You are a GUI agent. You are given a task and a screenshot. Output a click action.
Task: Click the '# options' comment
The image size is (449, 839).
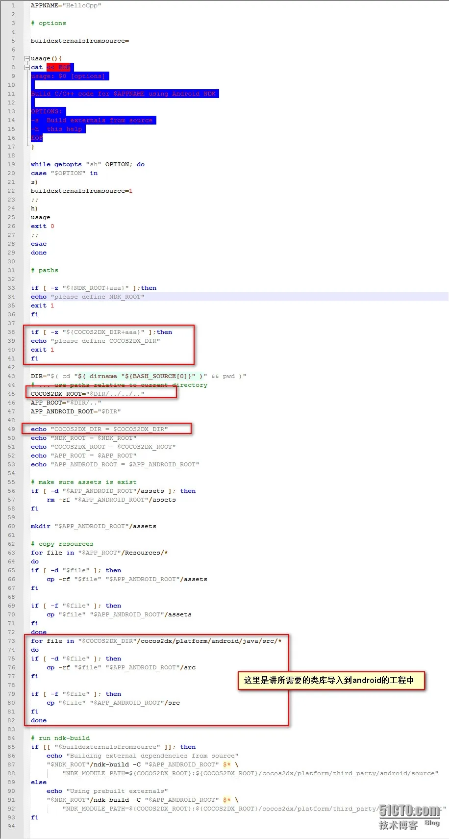49,24
